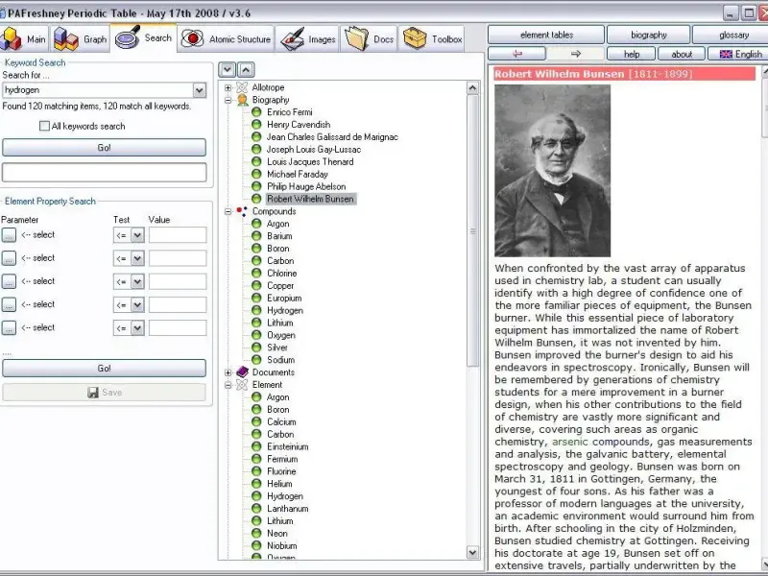Click the UK flag English language button
Viewport: 768px width, 576px height.
point(738,54)
